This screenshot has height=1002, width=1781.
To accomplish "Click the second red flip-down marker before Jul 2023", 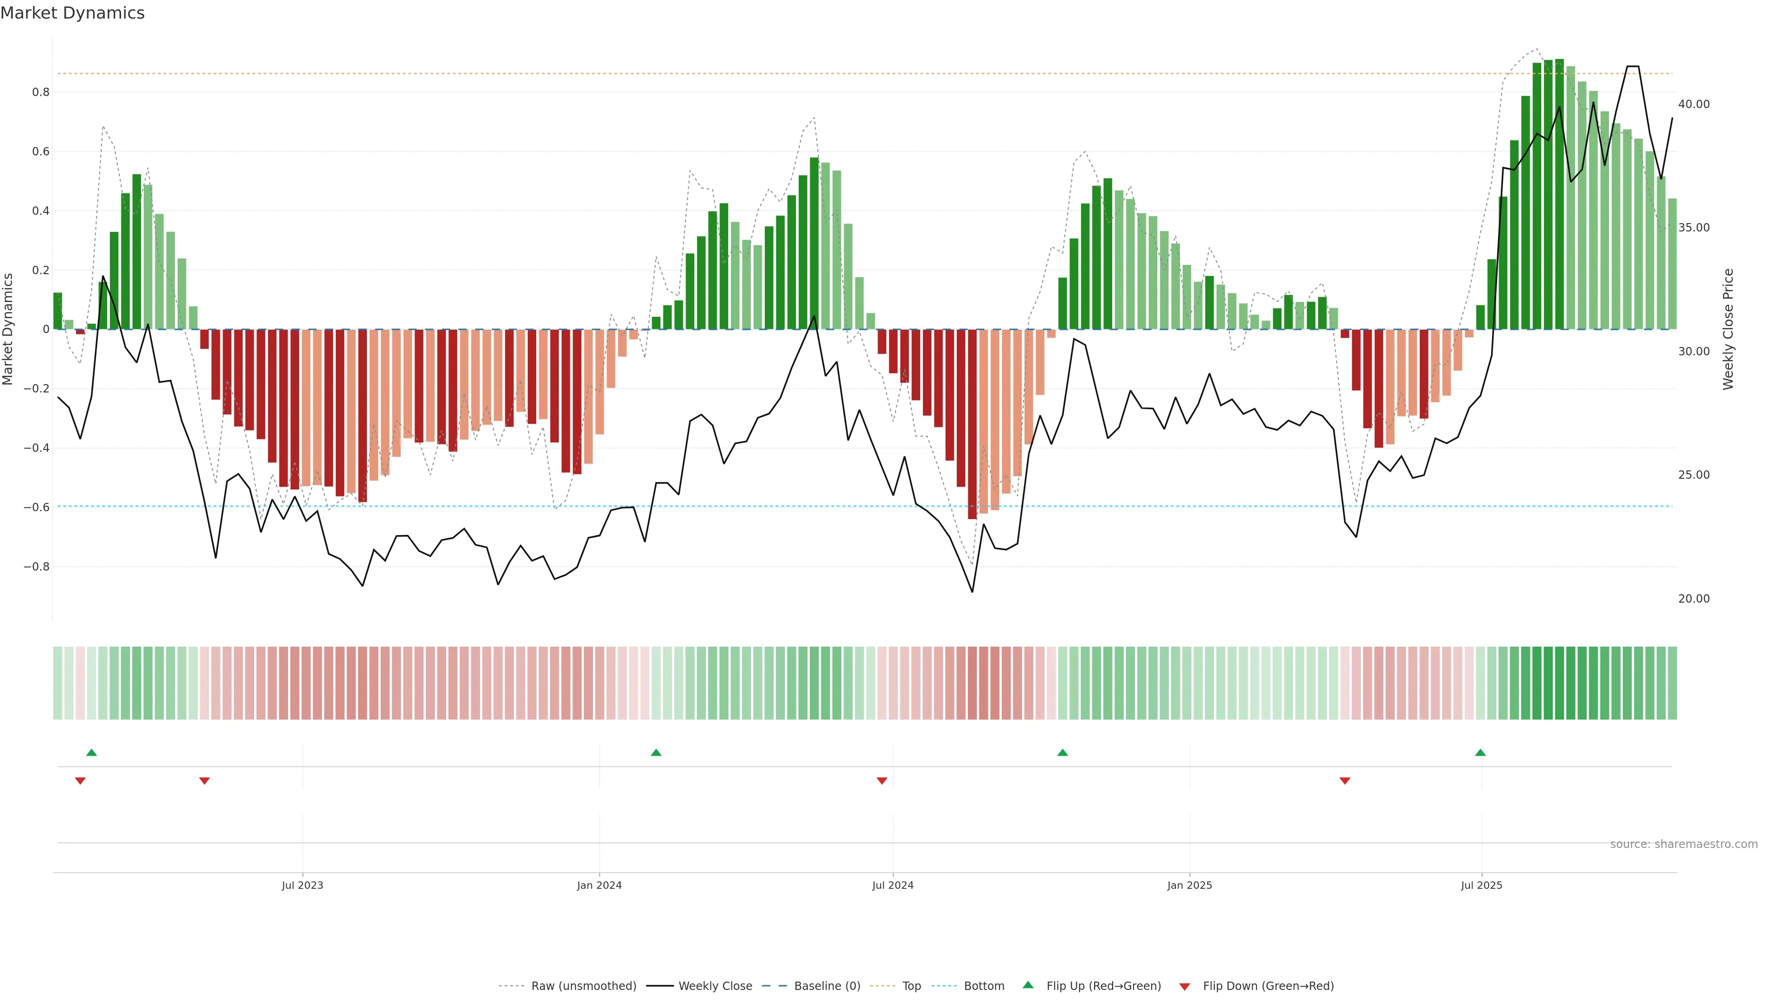I will point(204,781).
